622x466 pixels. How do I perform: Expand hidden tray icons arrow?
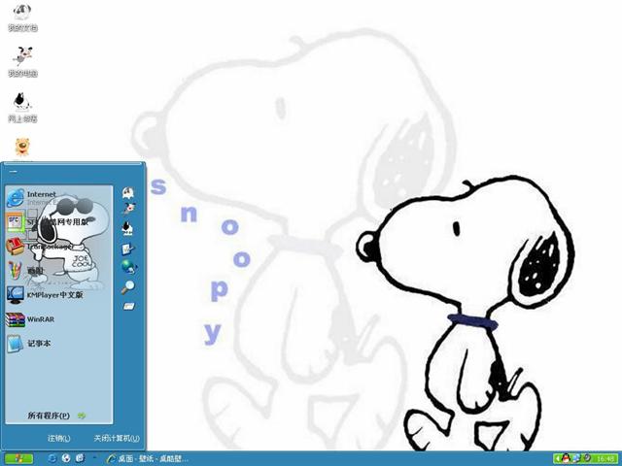[x=557, y=459]
